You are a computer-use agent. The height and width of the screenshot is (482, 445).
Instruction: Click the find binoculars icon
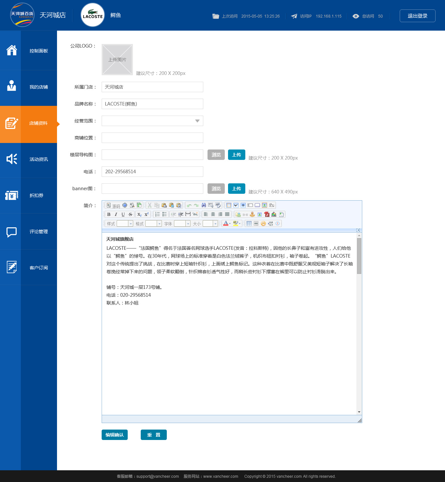[x=204, y=205]
